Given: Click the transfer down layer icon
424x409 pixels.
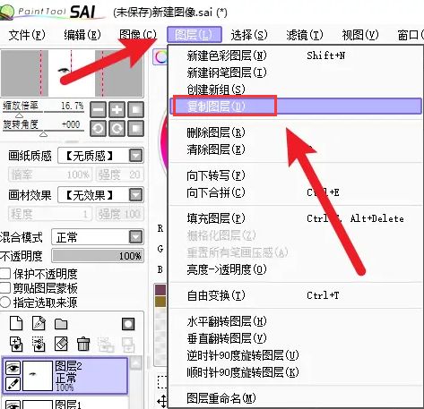Looking at the screenshot, I should [x=16, y=345].
